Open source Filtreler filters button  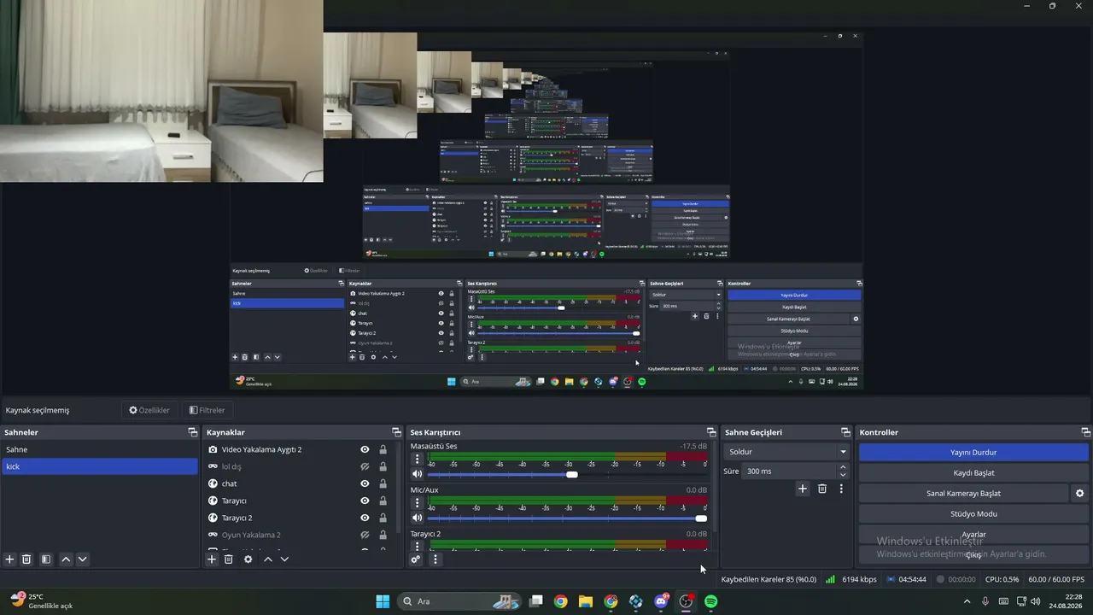point(207,410)
